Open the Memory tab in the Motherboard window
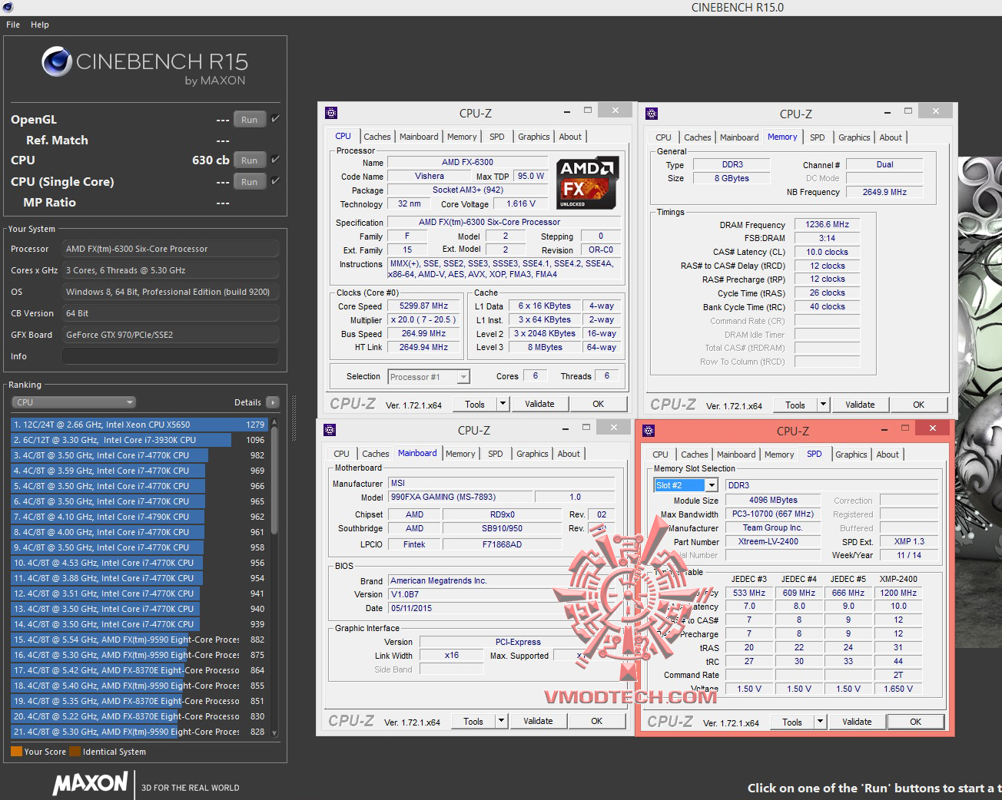The width and height of the screenshot is (1002, 800). (x=460, y=454)
